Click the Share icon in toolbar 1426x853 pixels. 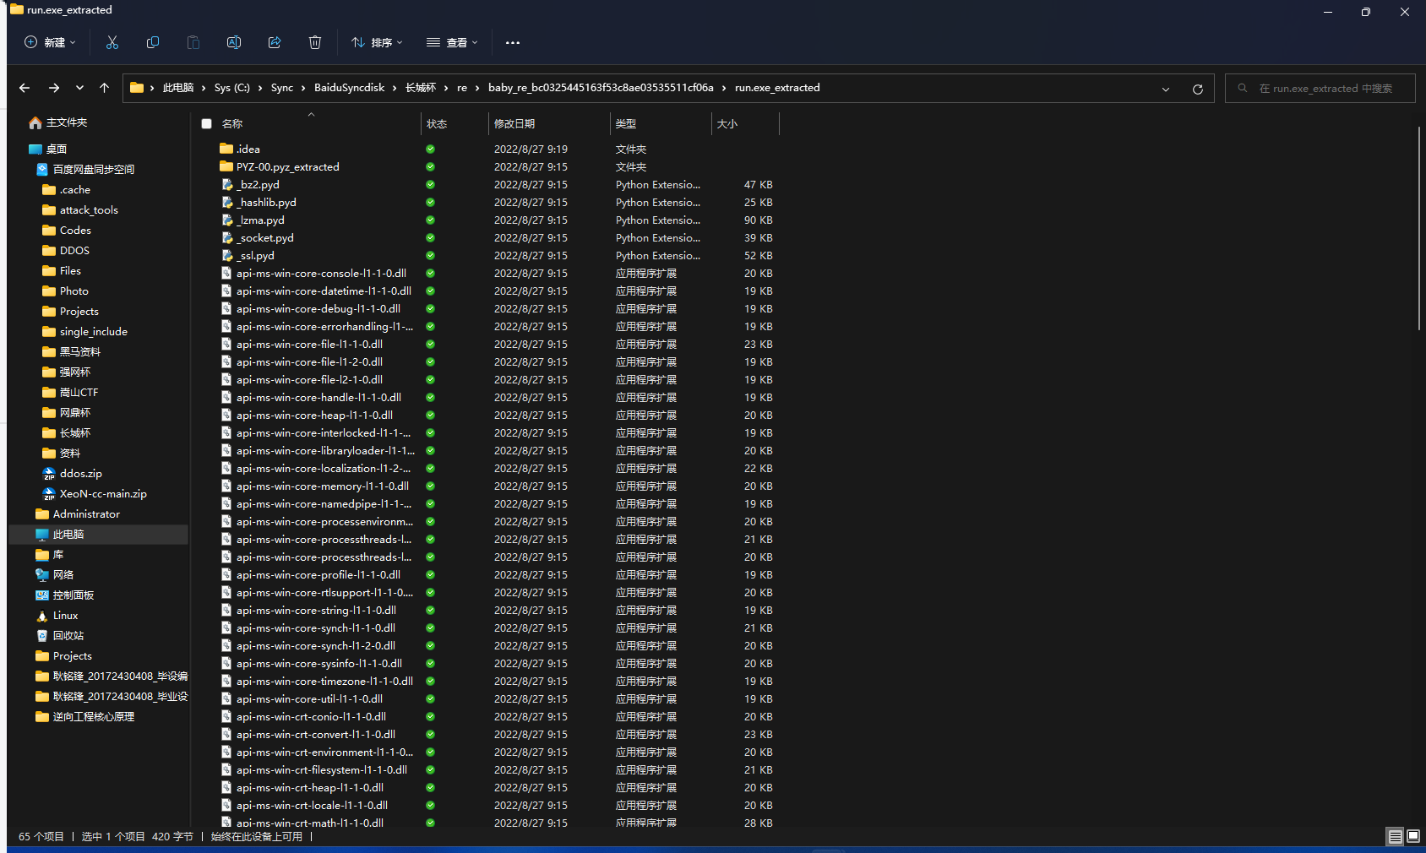(x=275, y=42)
